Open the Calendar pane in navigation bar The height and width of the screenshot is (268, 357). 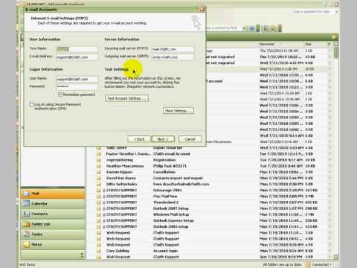click(x=53, y=204)
